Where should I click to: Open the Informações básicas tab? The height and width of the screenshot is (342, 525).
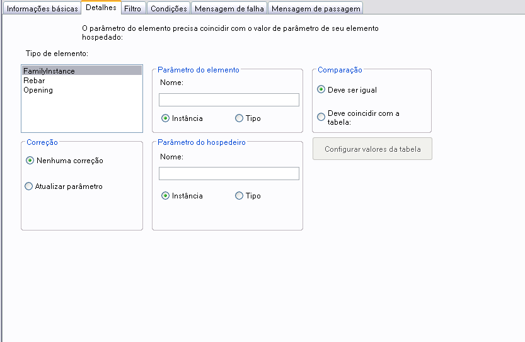[x=42, y=9]
